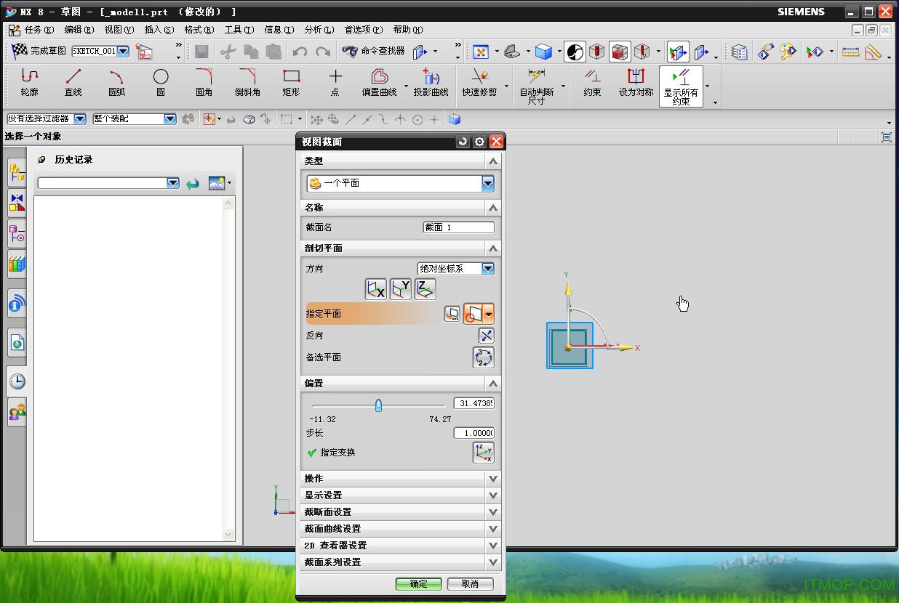The height and width of the screenshot is (603, 899).
Task: Select the 直线 Line tool
Action: point(72,80)
